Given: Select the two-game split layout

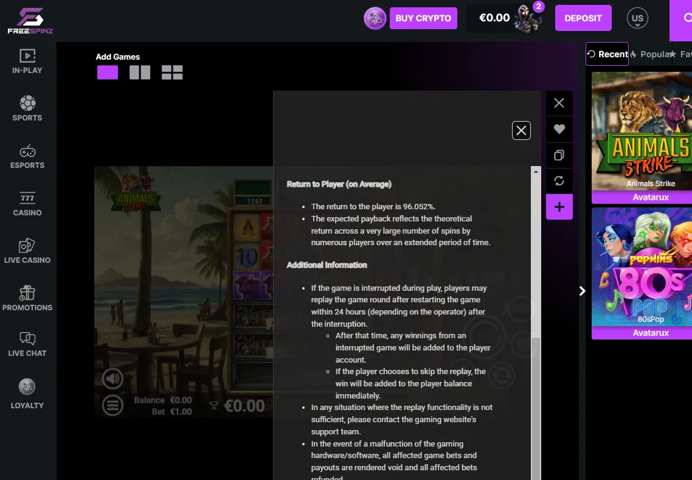Looking at the screenshot, I should 140,72.
